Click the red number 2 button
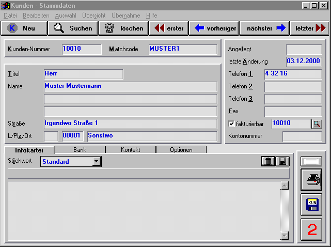Image resolution: width=331 pixels, height=247 pixels. [x=311, y=229]
